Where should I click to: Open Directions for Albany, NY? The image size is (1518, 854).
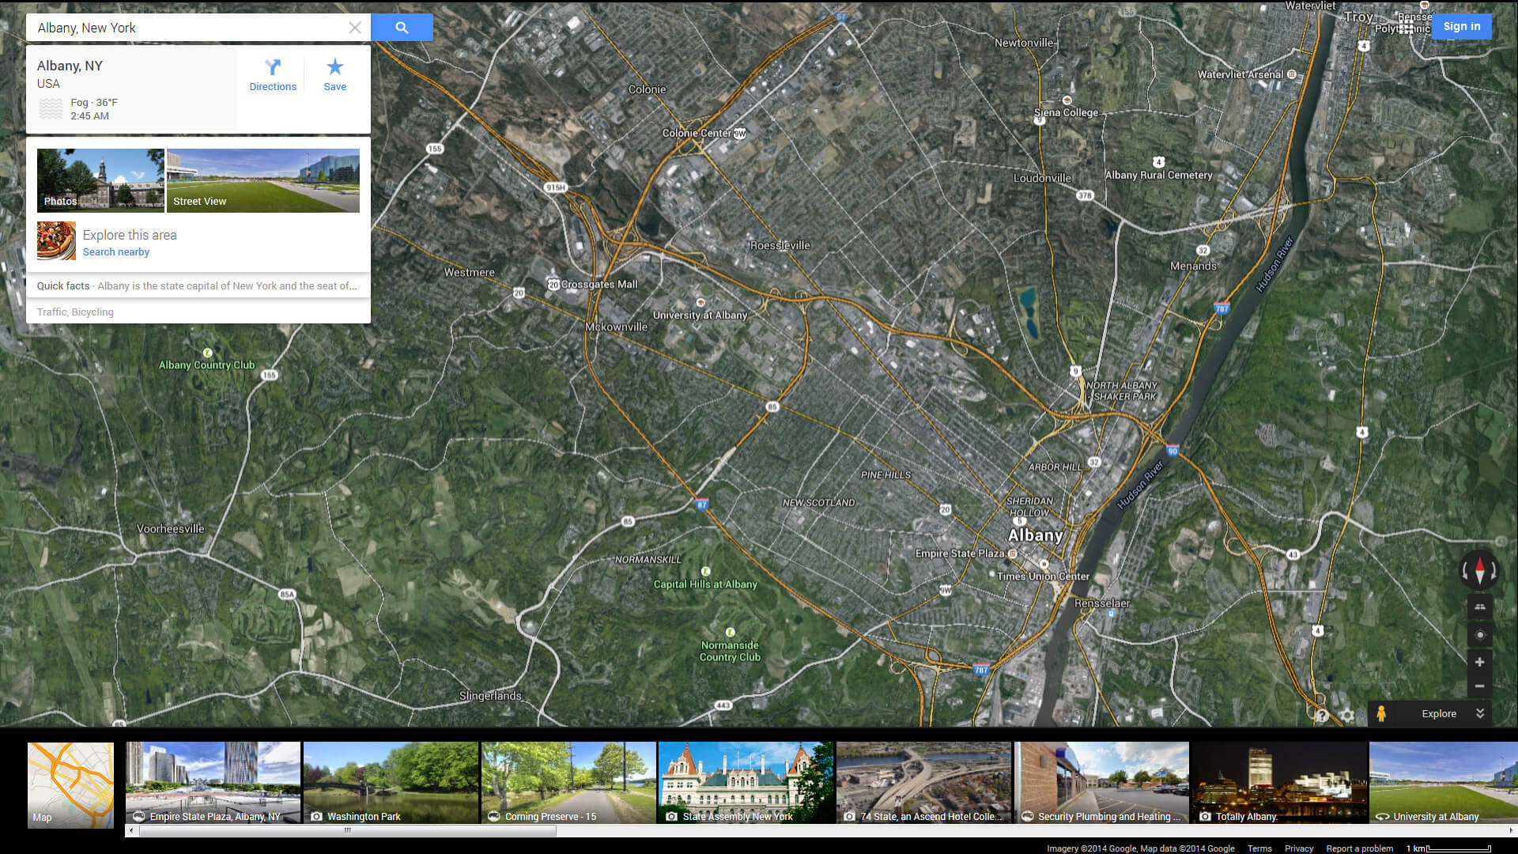(x=273, y=75)
